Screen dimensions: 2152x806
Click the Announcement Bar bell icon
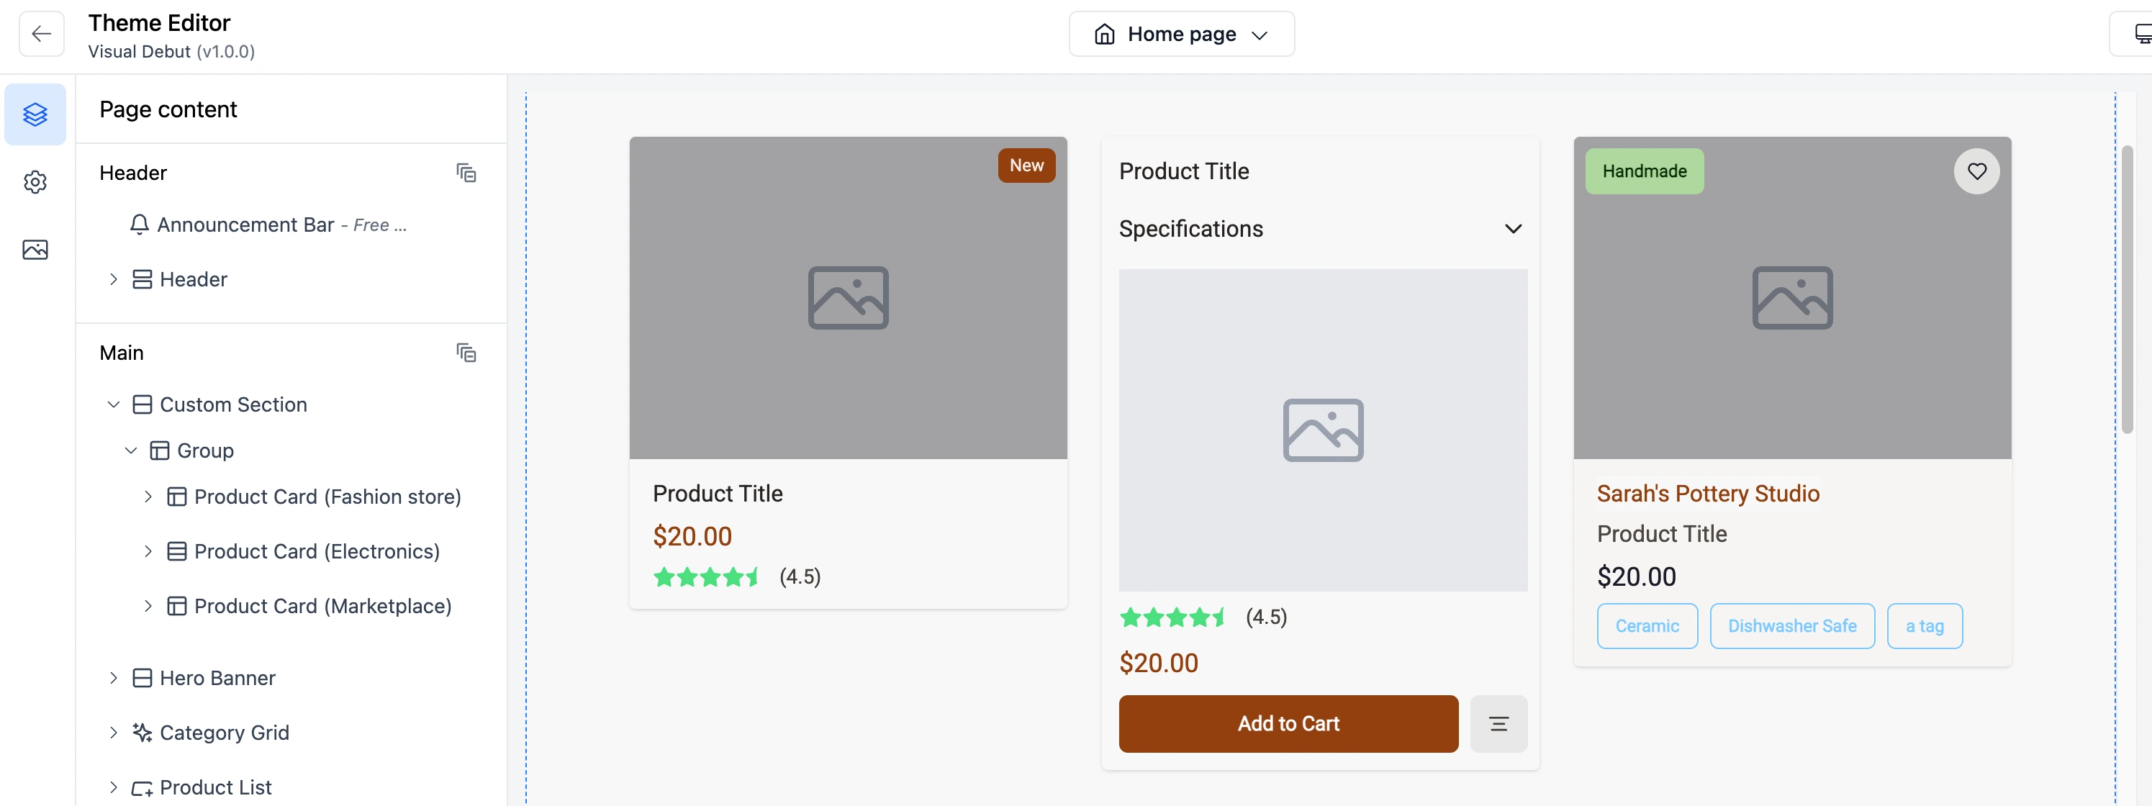(x=139, y=224)
